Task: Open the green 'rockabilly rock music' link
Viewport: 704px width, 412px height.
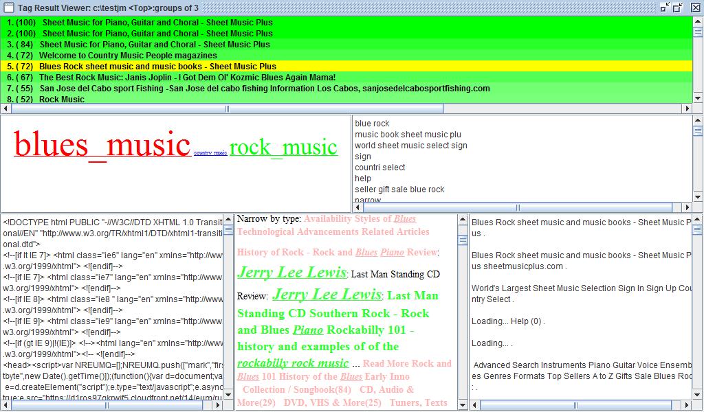Action: tap(293, 363)
